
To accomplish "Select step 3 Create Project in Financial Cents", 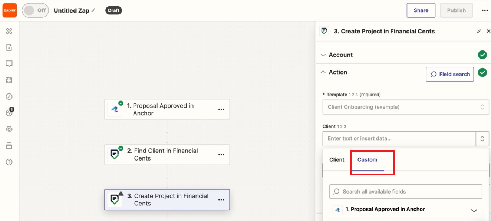I will pyautogui.click(x=167, y=200).
